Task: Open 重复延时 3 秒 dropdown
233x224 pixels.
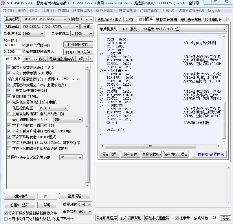Action: pyautogui.click(x=85, y=204)
